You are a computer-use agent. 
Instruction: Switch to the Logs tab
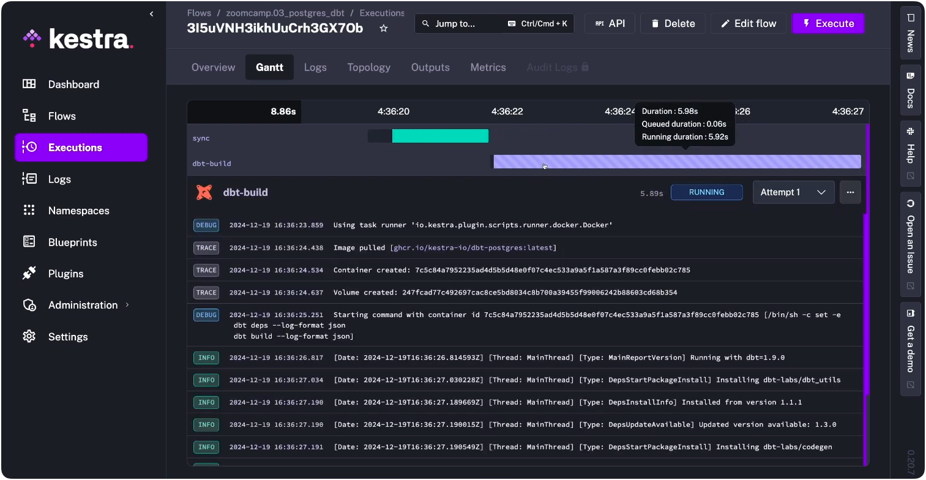[x=315, y=67]
